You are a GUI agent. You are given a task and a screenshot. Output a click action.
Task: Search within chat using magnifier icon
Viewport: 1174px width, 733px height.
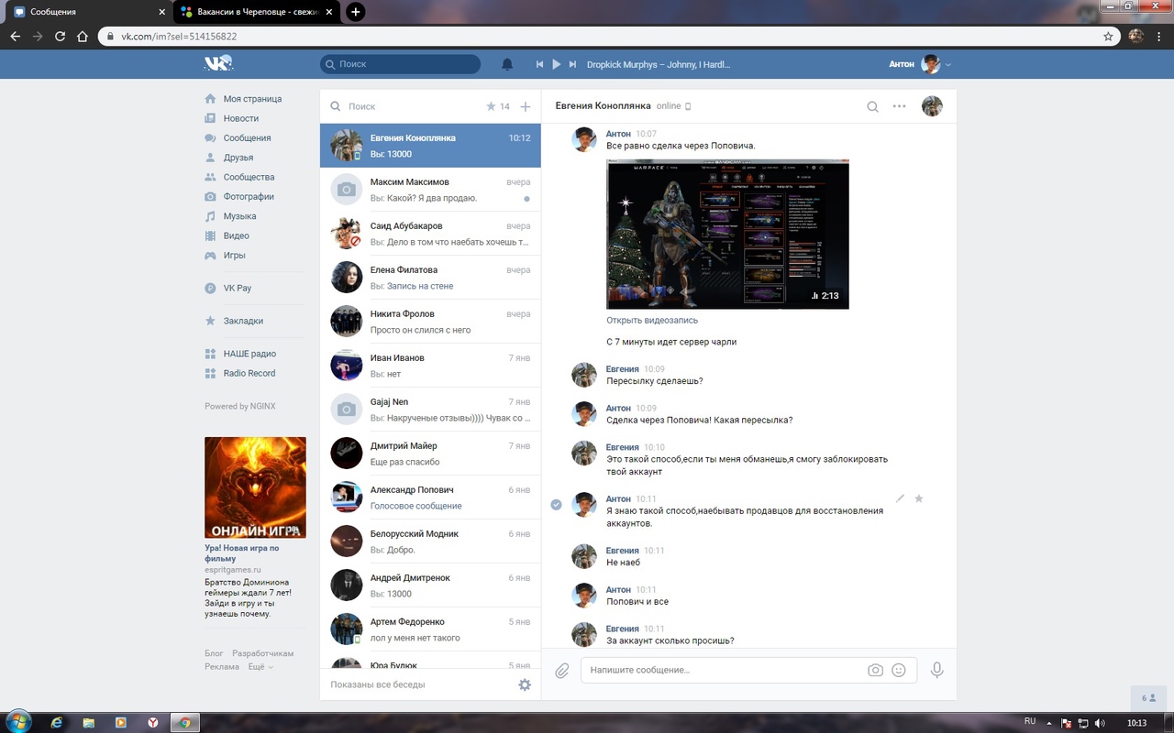(x=873, y=106)
